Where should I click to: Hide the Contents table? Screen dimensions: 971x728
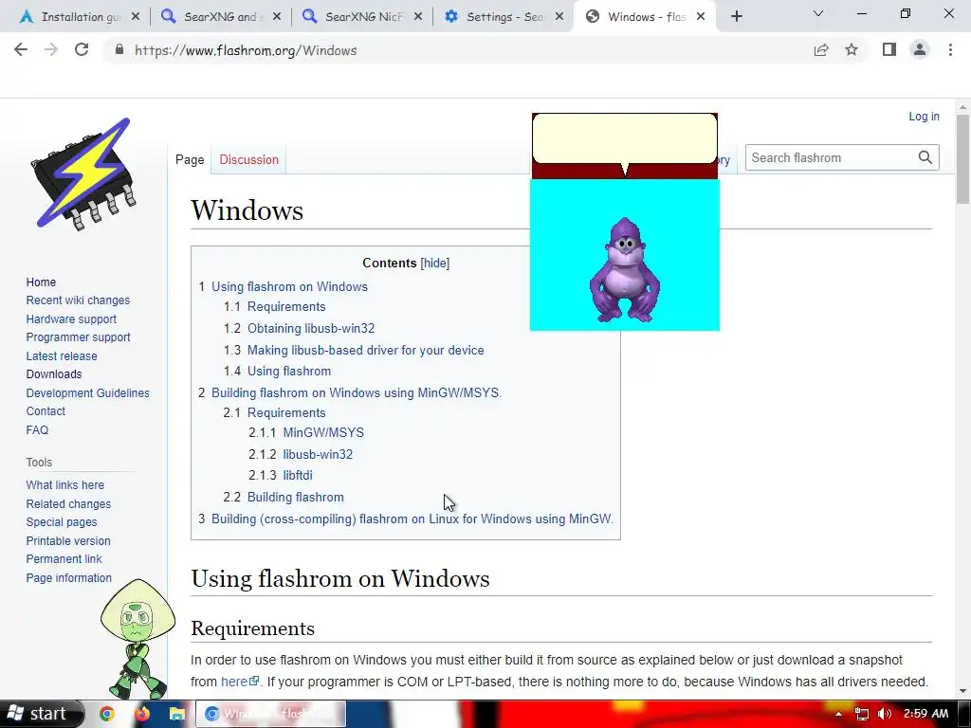434,264
